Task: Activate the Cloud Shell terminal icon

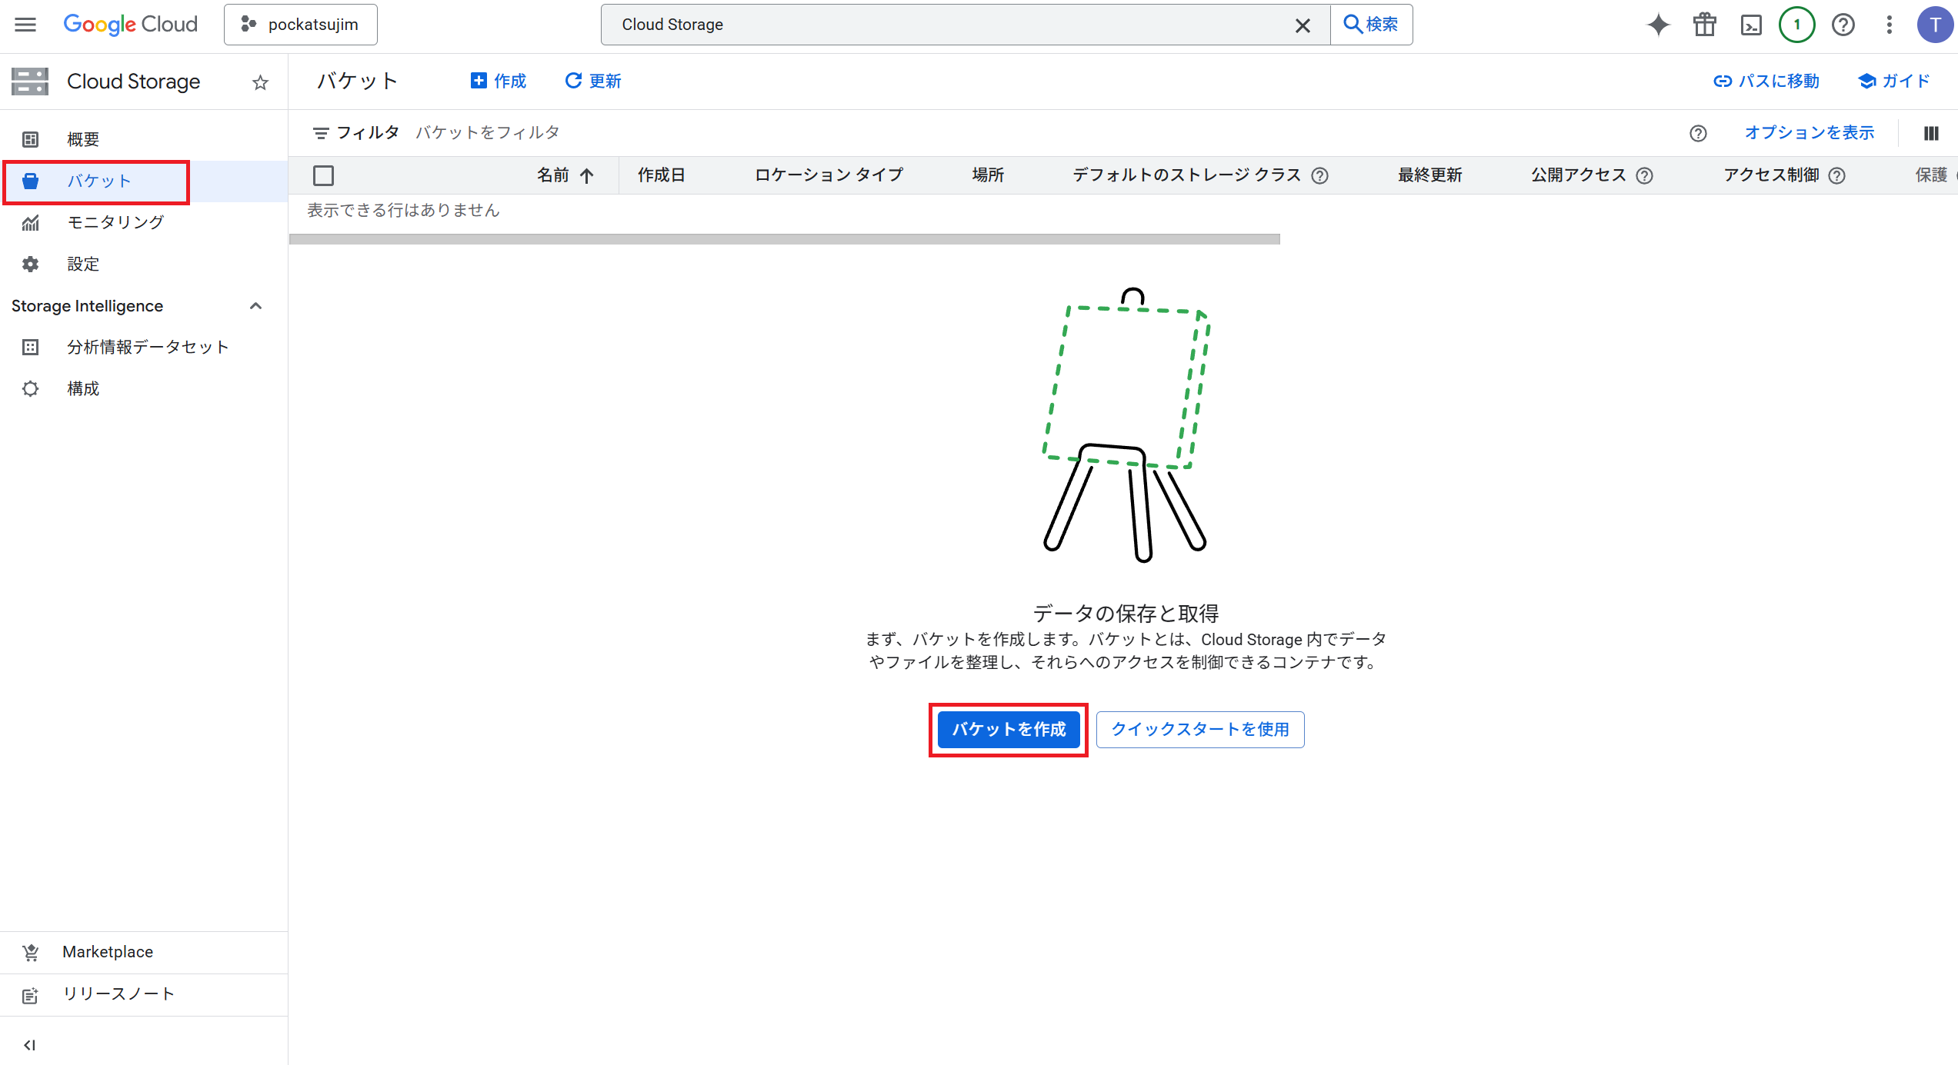Action: pos(1751,25)
